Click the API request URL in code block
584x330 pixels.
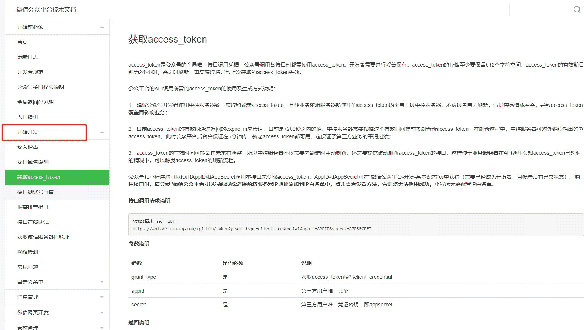[252, 229]
